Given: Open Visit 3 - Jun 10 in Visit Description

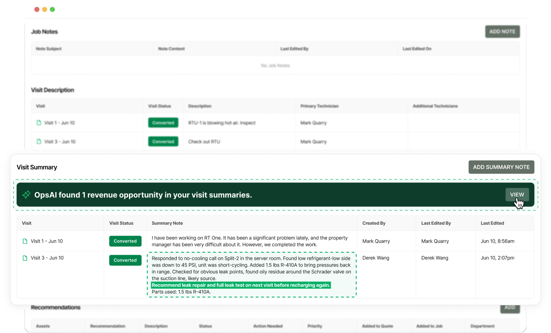Looking at the screenshot, I should coord(60,142).
